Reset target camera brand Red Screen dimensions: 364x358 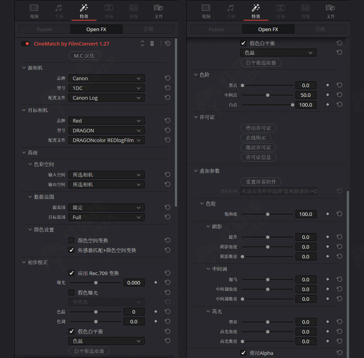click(168, 121)
